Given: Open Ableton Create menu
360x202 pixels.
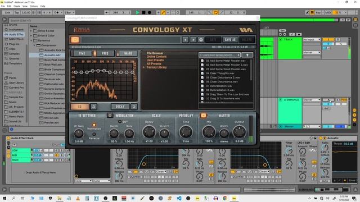Looking at the screenshot, I should (17, 6).
